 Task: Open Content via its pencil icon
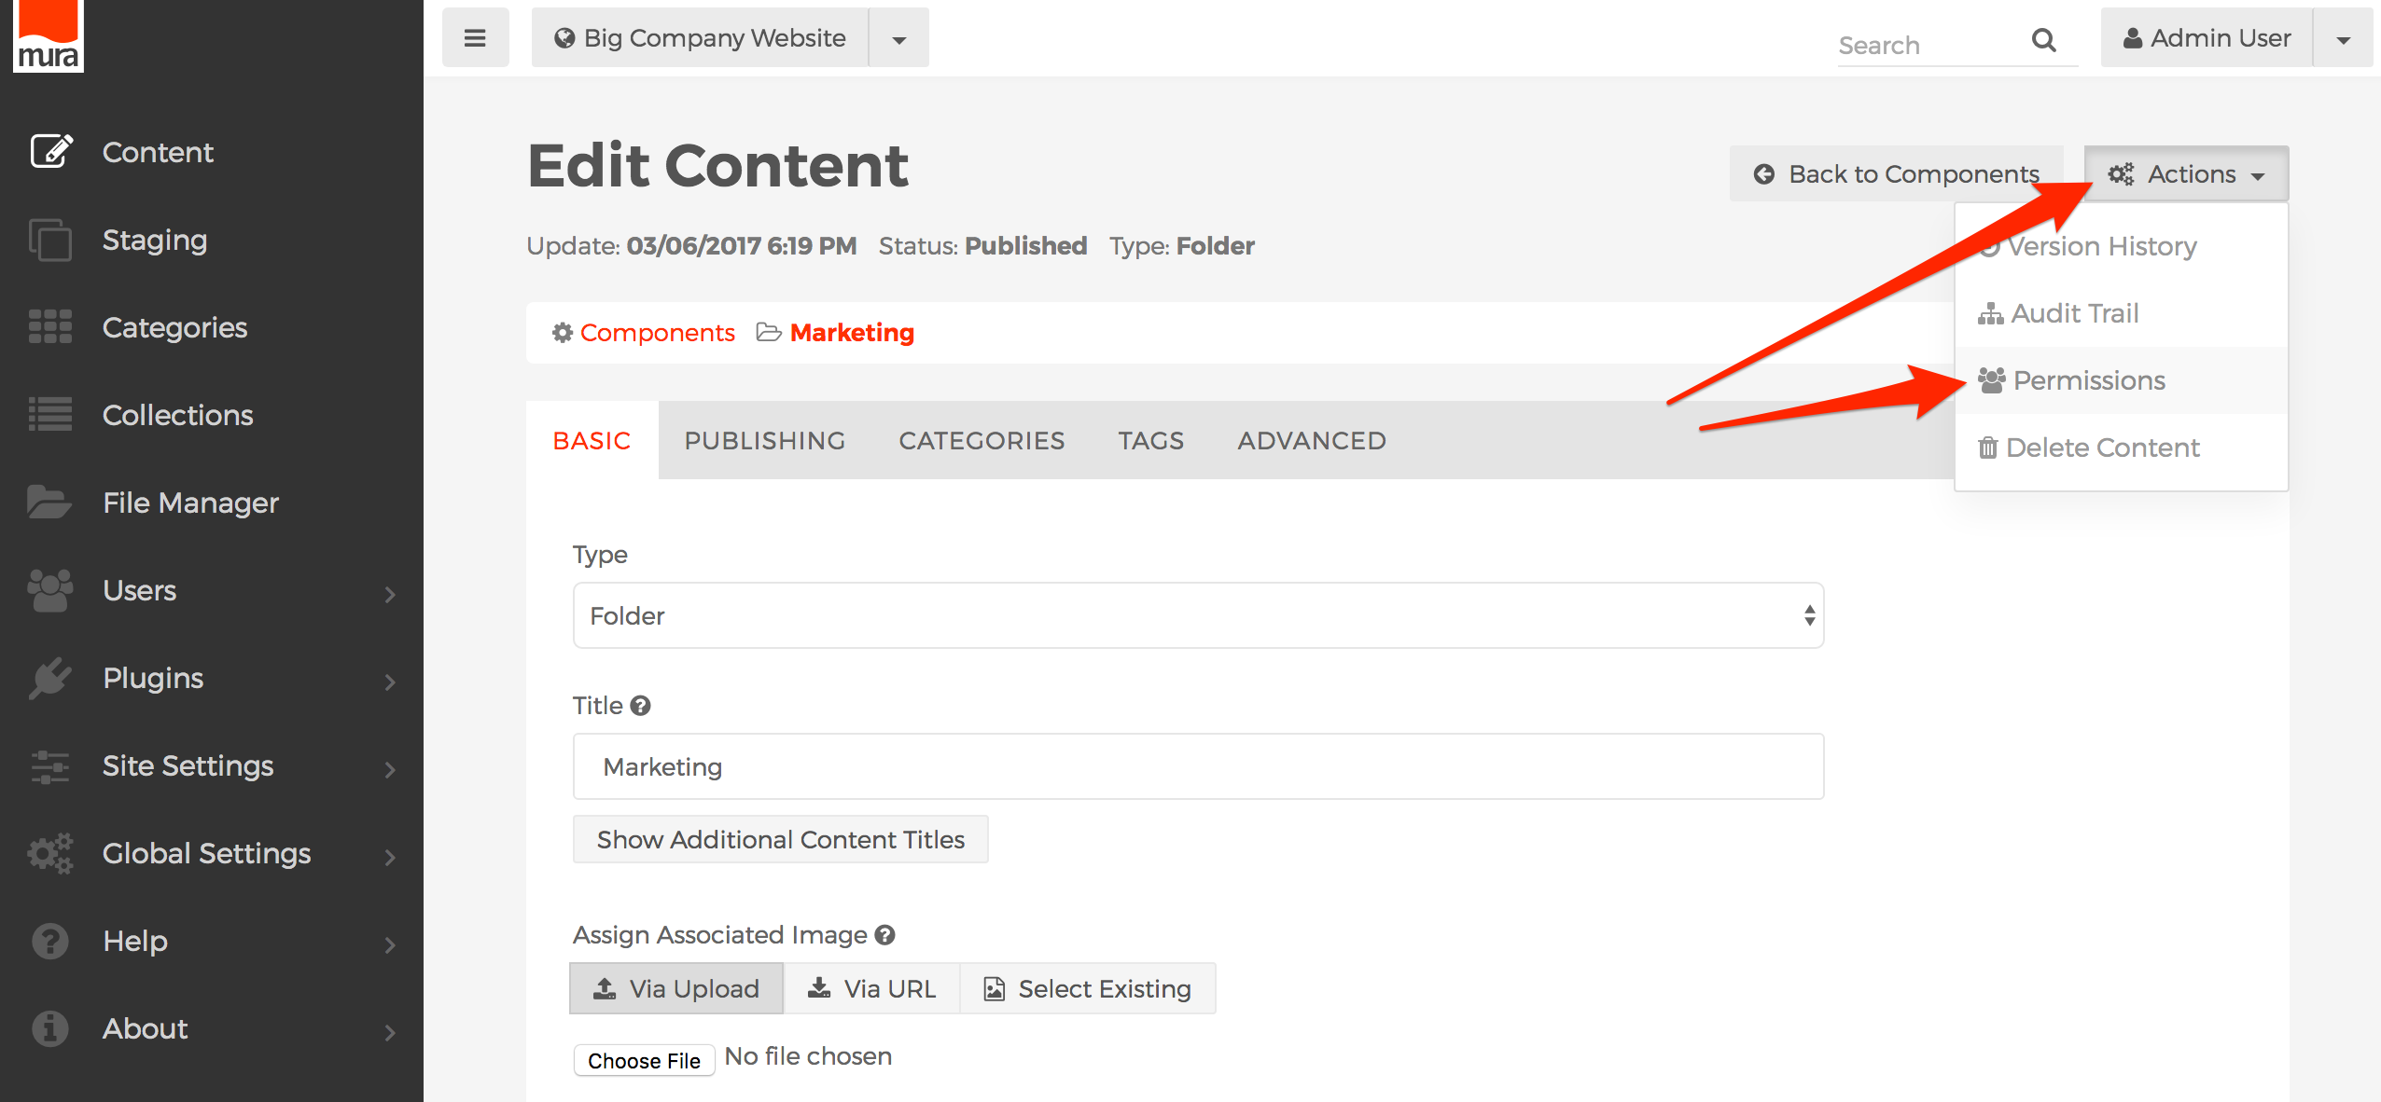(50, 151)
